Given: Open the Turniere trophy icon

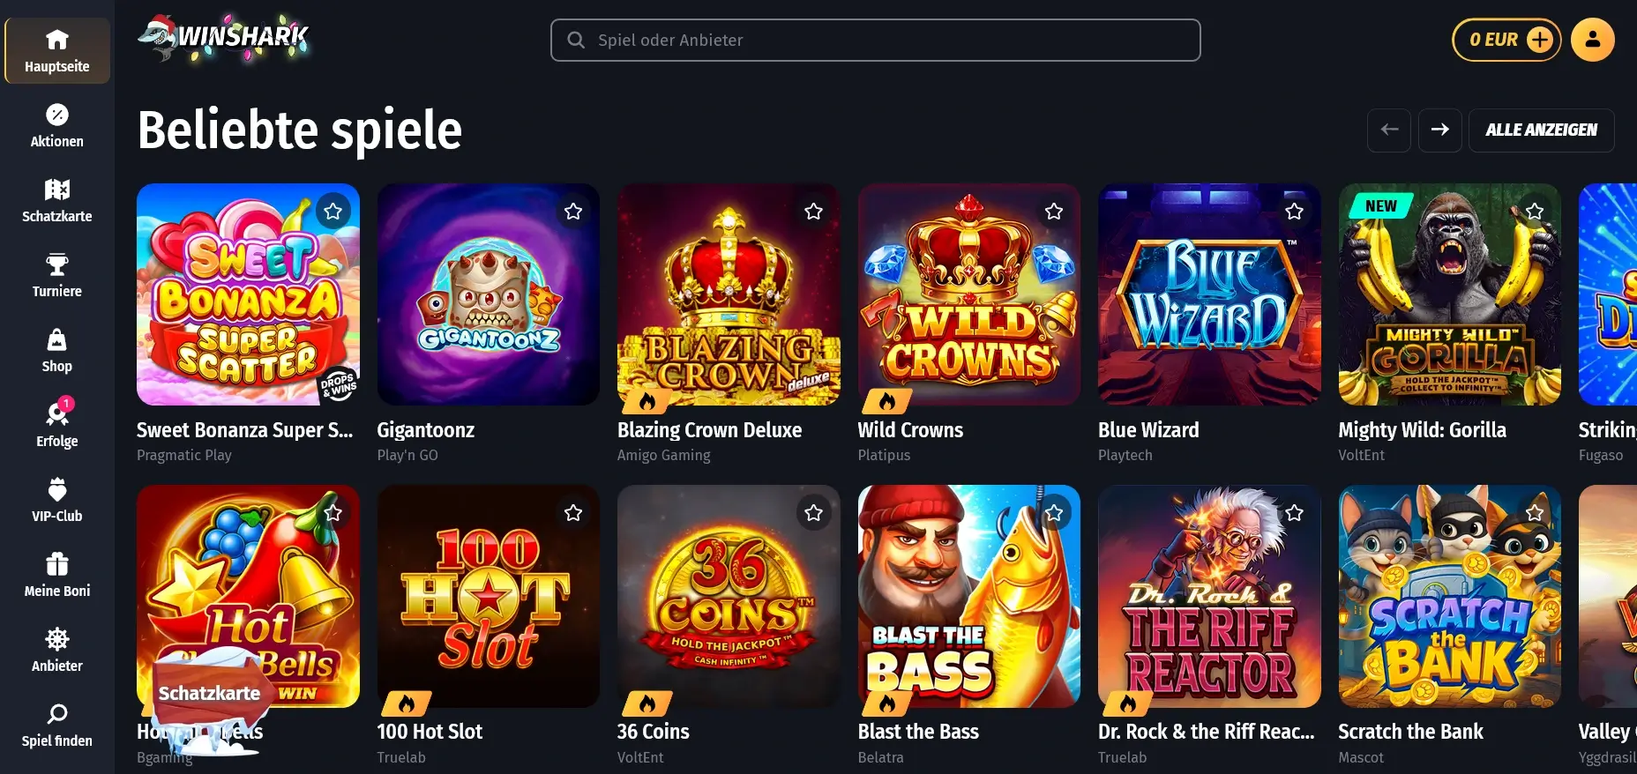Looking at the screenshot, I should point(56,275).
